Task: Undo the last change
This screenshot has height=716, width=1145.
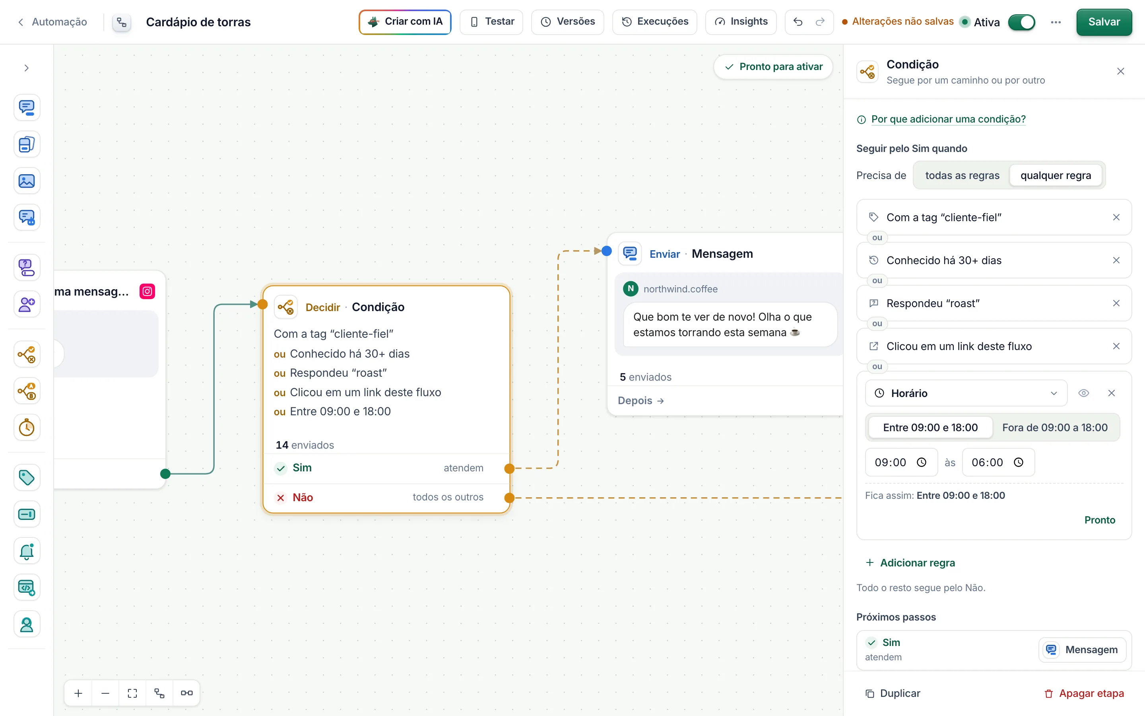Action: [x=798, y=22]
